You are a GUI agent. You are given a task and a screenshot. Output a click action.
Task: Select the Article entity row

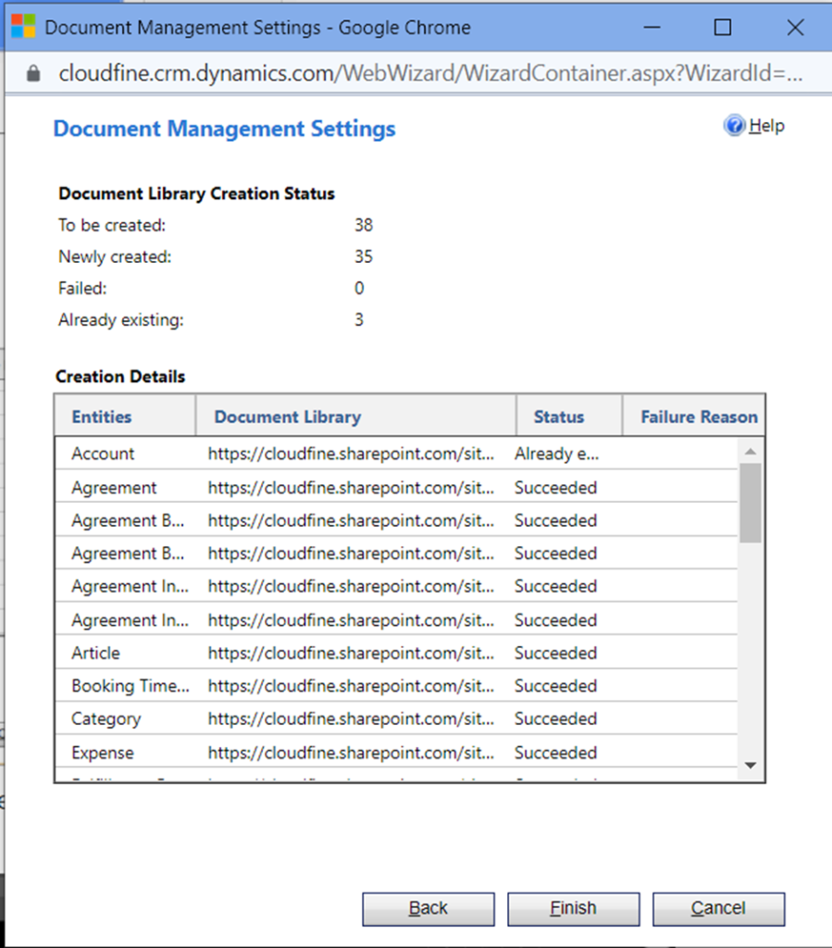(x=396, y=653)
